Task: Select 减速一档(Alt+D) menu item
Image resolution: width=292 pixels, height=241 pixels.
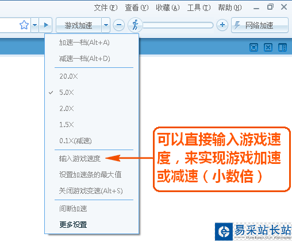Action: [92, 59]
